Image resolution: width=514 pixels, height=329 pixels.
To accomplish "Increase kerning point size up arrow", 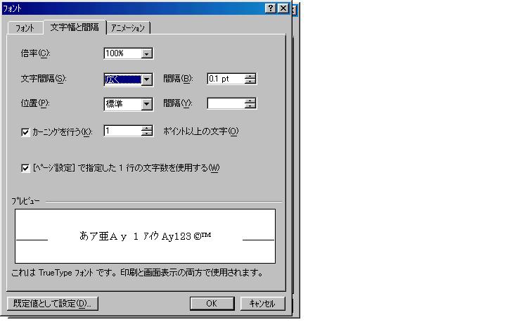I will pyautogui.click(x=147, y=129).
